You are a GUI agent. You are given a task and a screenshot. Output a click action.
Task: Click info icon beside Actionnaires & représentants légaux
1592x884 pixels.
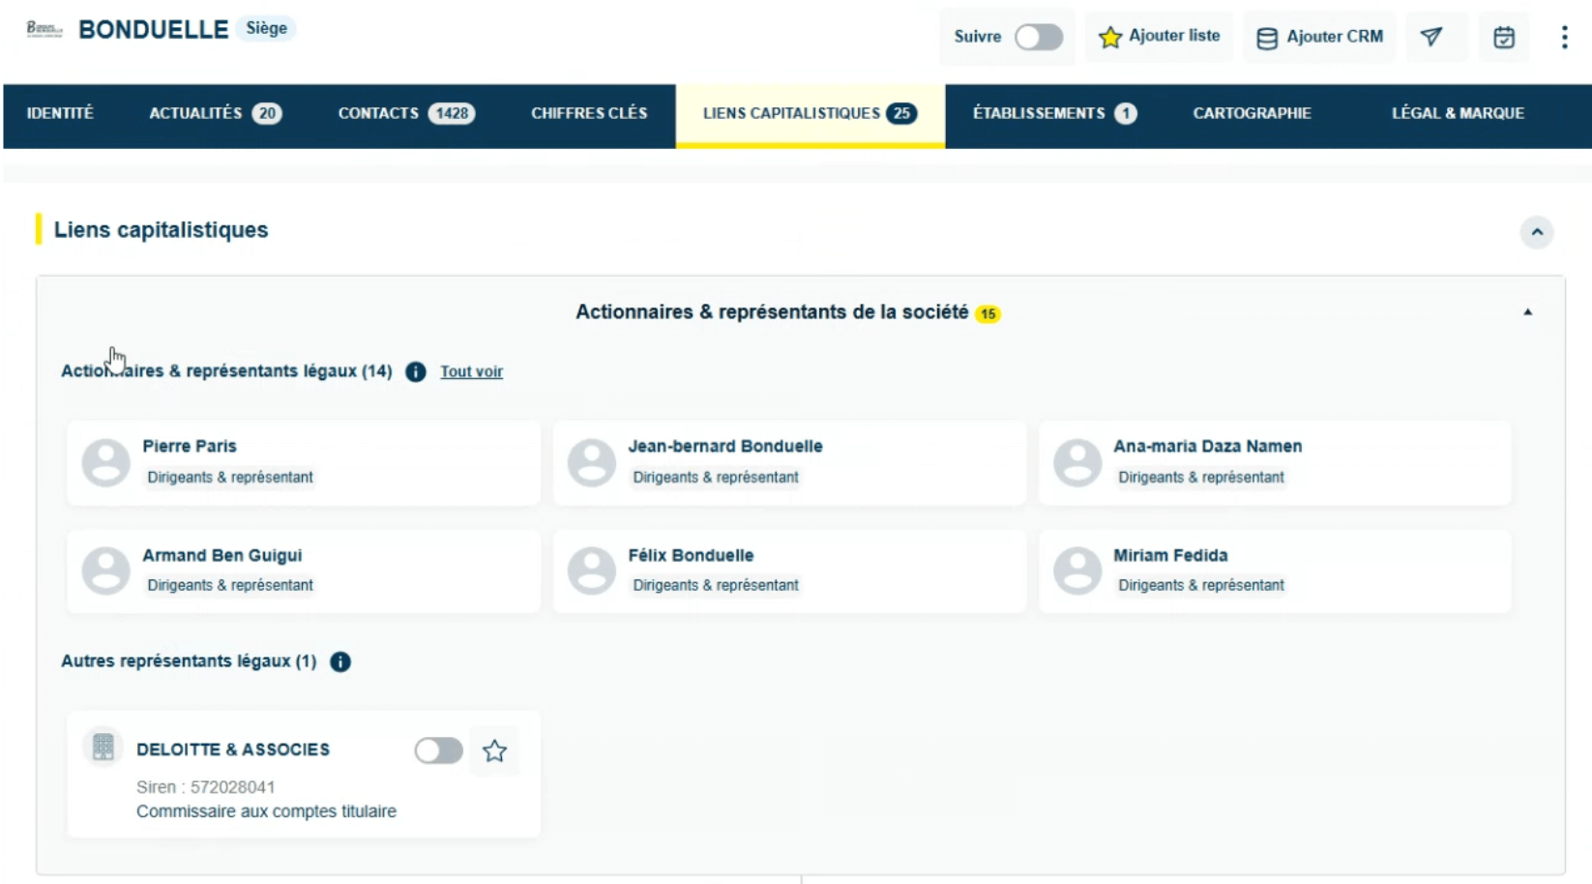416,372
